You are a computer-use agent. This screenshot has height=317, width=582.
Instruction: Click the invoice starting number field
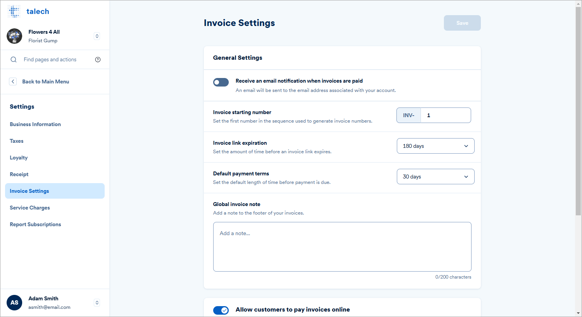(445, 115)
